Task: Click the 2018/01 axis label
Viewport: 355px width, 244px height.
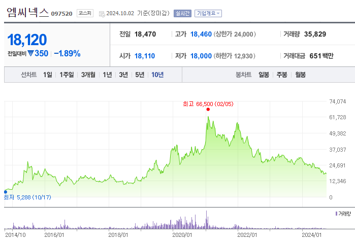Action: click(x=118, y=235)
